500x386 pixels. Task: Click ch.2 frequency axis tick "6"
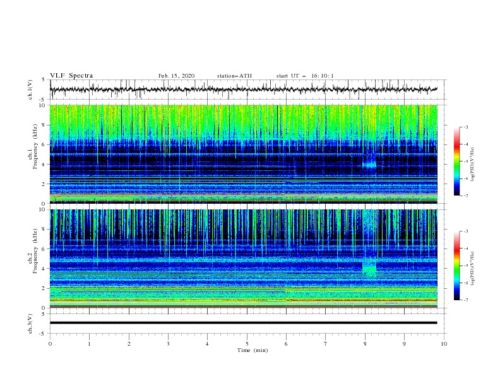[44, 249]
